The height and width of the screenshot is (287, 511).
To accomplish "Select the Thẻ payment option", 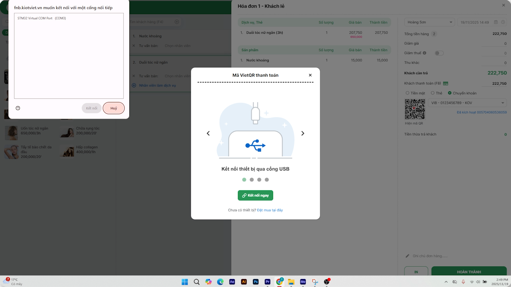I will click(437, 93).
